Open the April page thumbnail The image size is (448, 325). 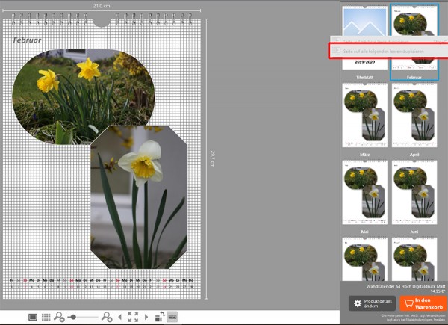coord(414,115)
